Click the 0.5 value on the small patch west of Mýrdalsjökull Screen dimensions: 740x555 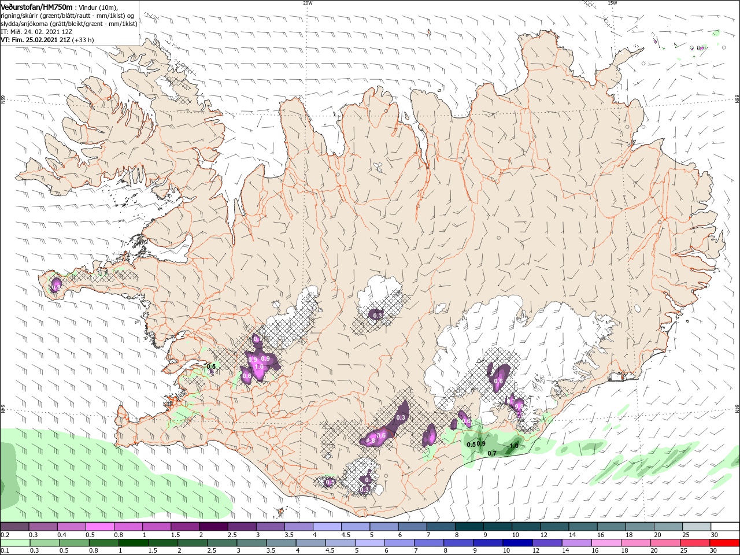[330, 482]
